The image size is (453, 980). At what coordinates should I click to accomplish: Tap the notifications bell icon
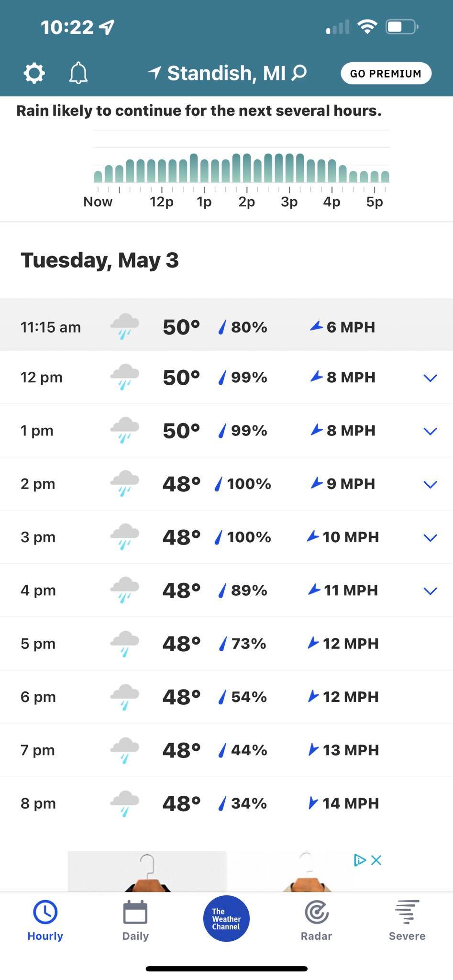(x=78, y=73)
